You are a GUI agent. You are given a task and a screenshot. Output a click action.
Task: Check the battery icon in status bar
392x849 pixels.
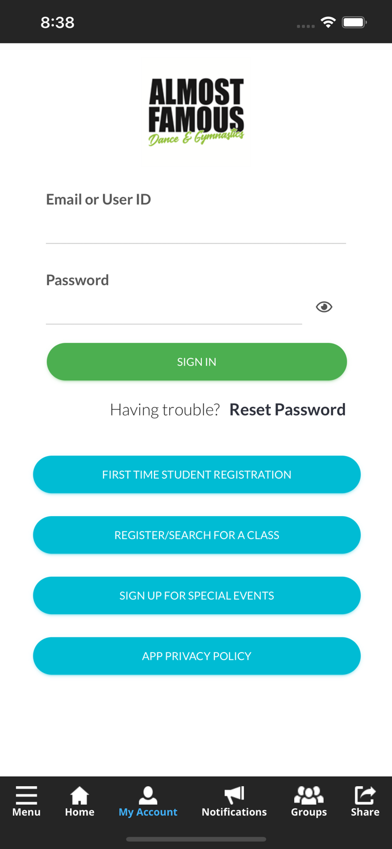(x=354, y=23)
